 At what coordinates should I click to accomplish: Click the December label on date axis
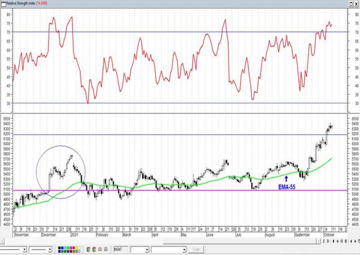[49, 235]
